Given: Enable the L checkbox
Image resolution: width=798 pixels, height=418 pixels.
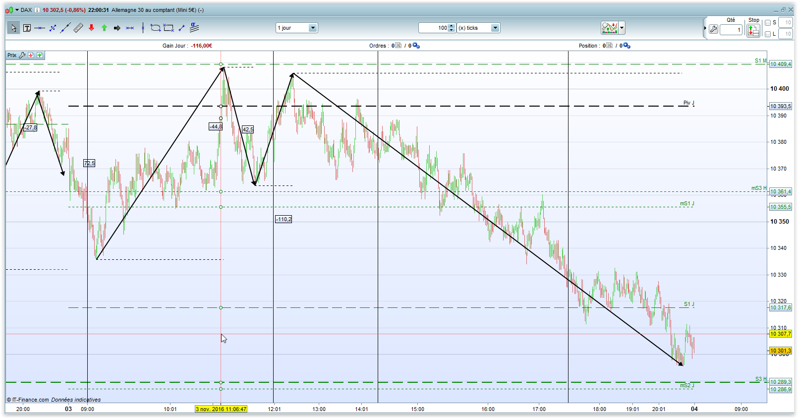Looking at the screenshot, I should pos(768,34).
